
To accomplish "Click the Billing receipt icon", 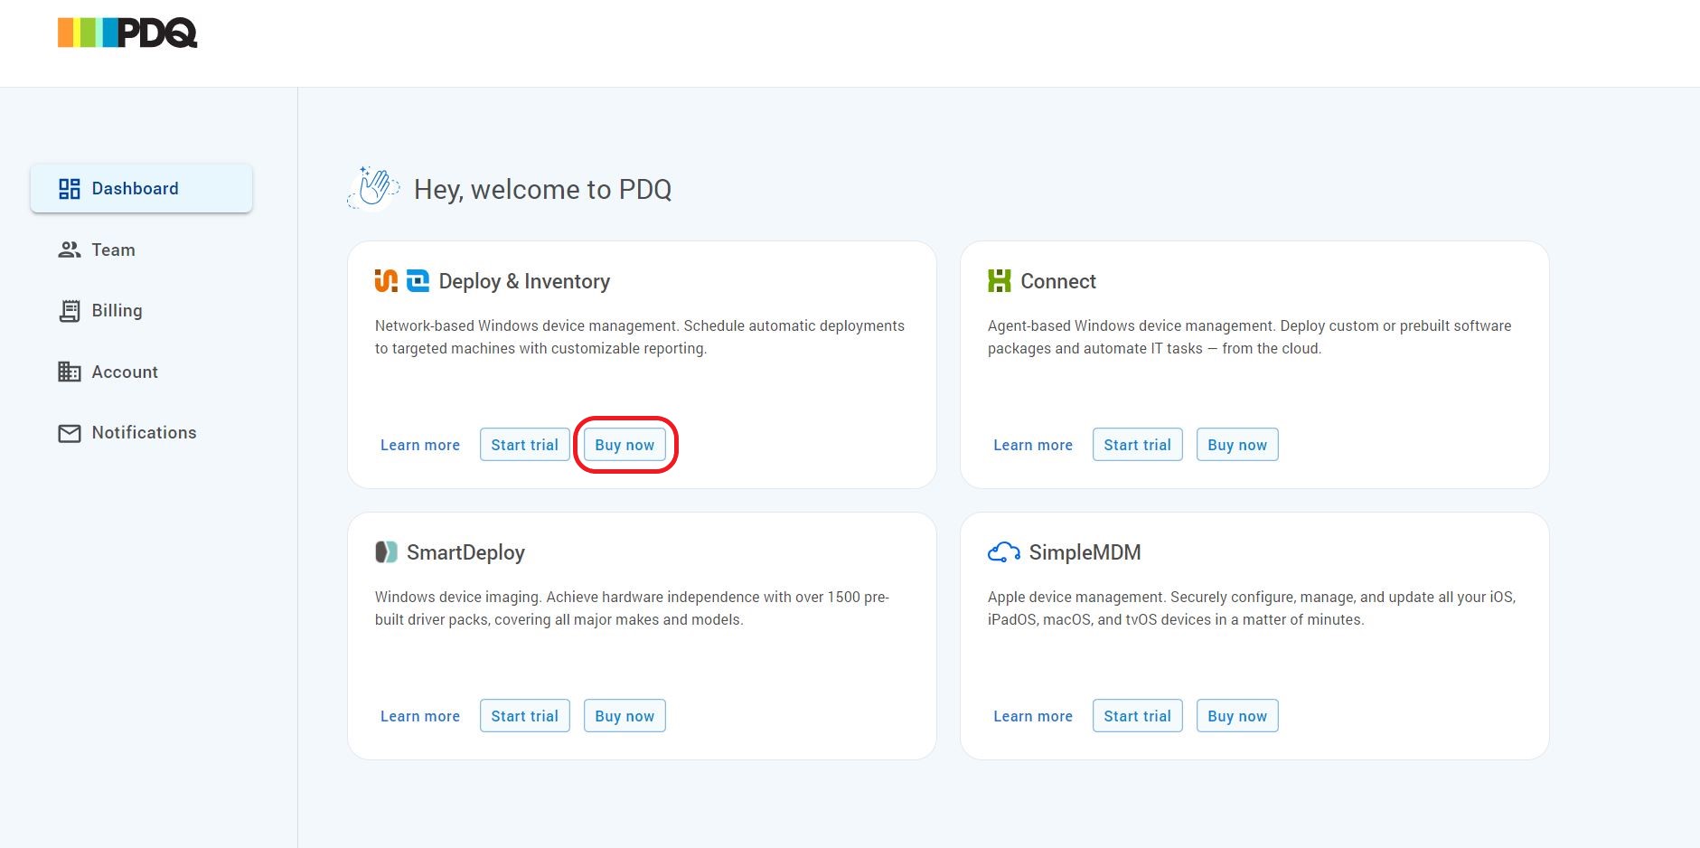I will (69, 311).
